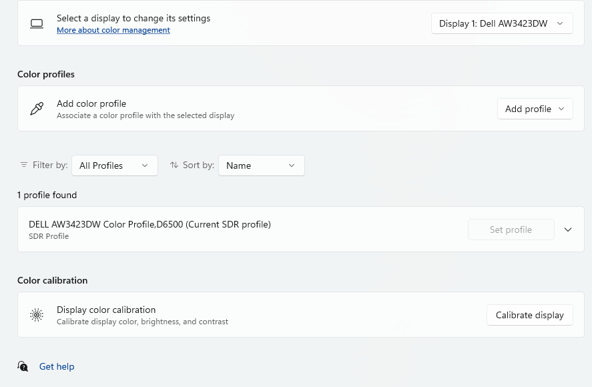
Task: Click the Sort by arrows icon
Action: 174,165
